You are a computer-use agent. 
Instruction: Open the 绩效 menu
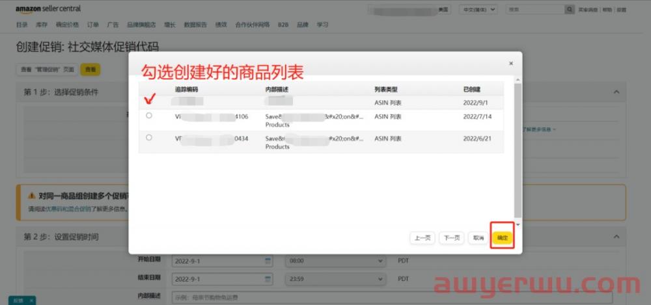[221, 25]
